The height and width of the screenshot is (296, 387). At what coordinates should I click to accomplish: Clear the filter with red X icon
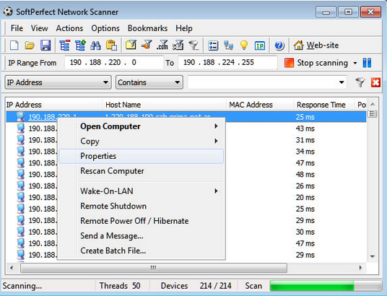coord(375,82)
